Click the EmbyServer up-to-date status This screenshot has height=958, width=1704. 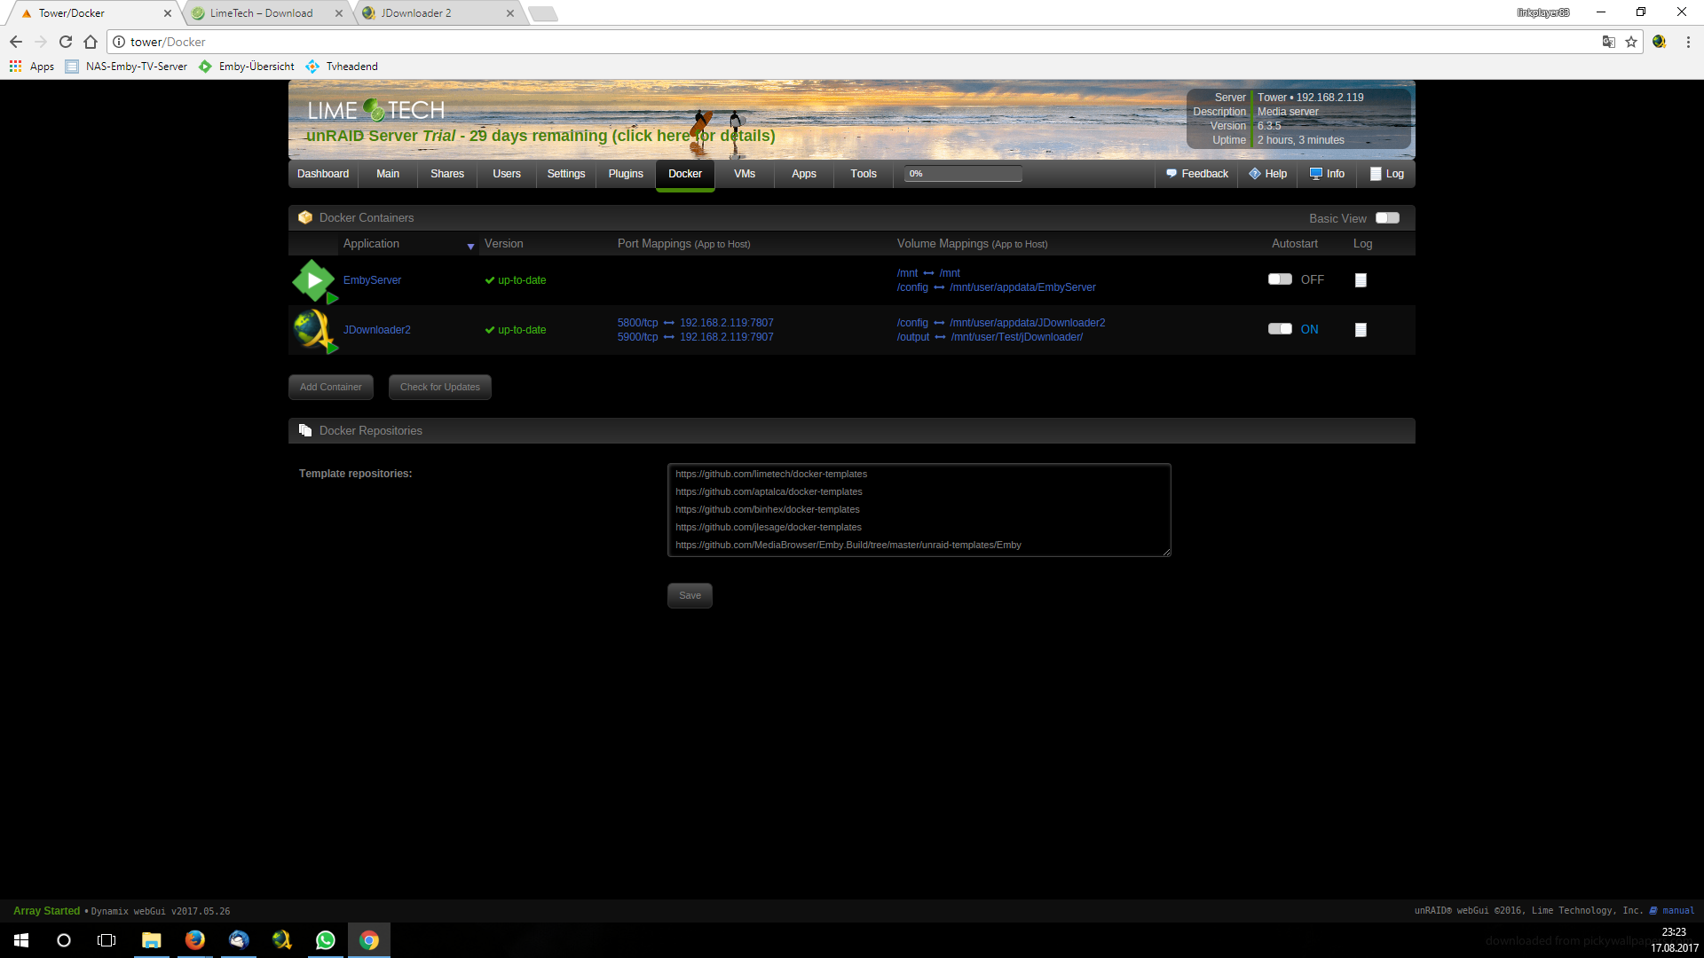pos(516,280)
